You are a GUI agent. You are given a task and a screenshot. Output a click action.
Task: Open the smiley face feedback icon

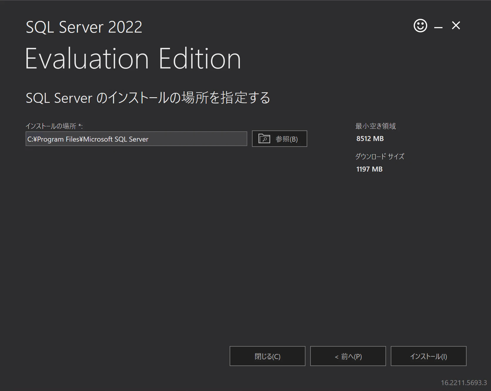pos(420,26)
